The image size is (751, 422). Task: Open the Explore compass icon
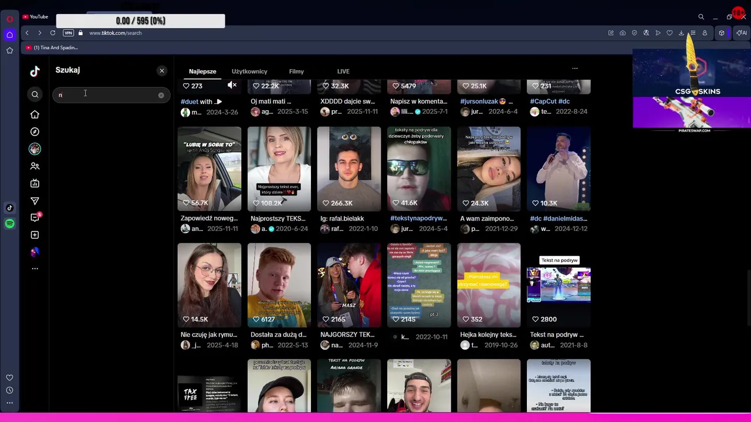35,132
